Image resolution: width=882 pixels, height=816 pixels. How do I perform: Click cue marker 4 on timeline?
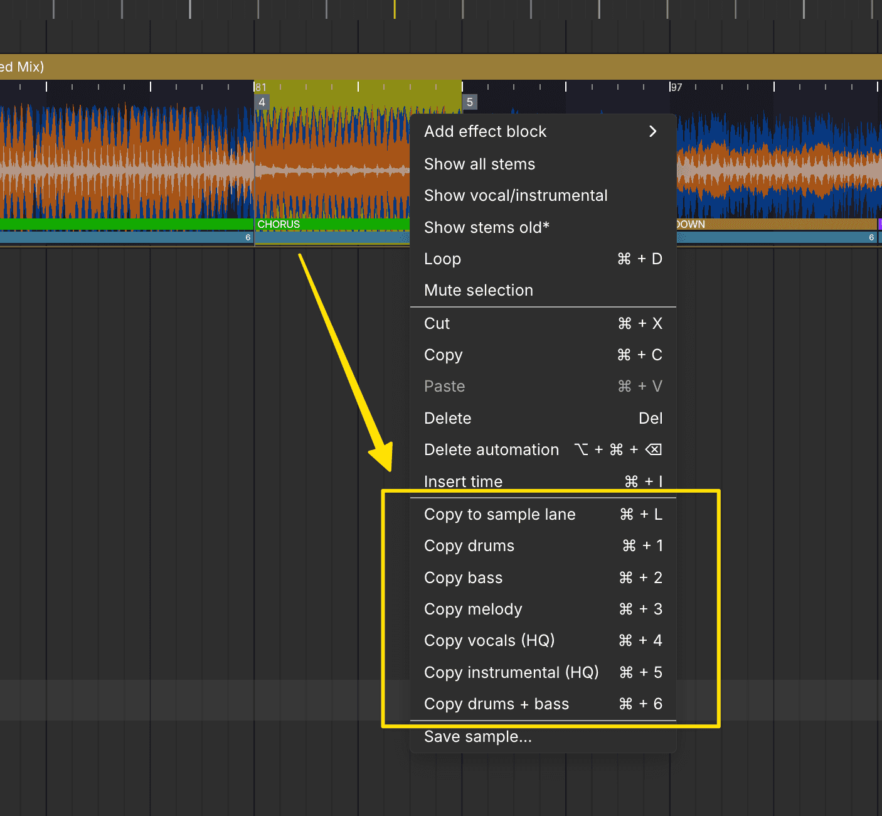pyautogui.click(x=262, y=102)
